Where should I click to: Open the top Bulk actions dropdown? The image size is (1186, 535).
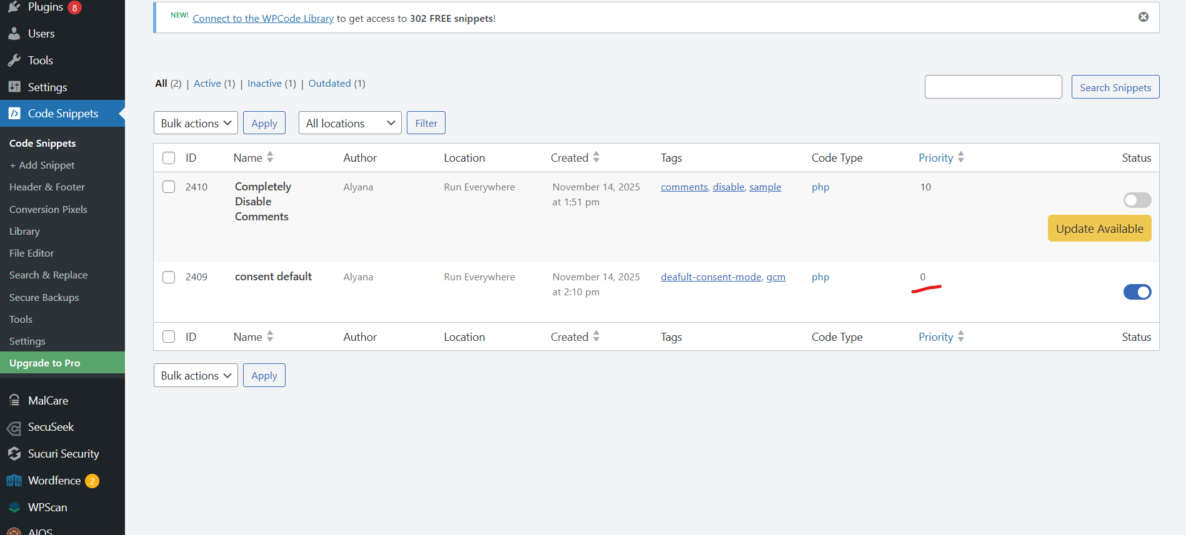pos(196,123)
